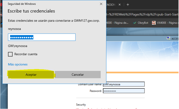This screenshot has width=179, height=109.
Task: Switch to the ENCION browser tab
Action: (x=111, y=5)
